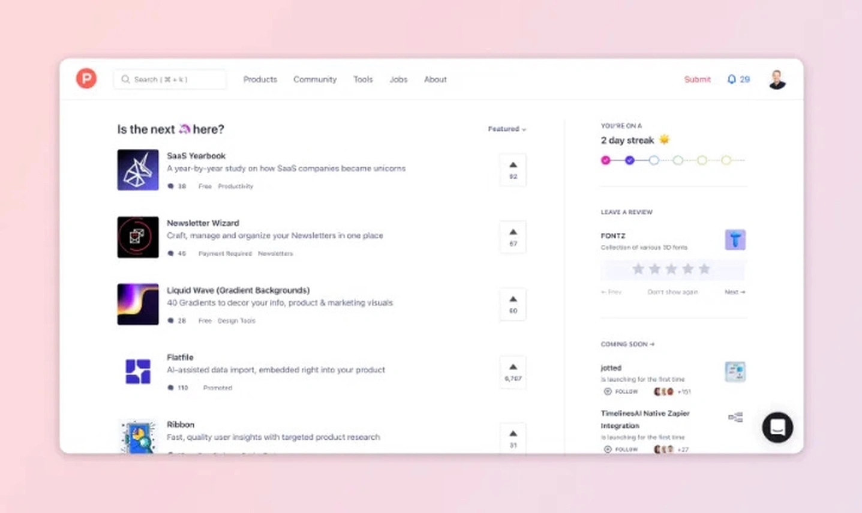Click the Product Hunt logo
Screen dimensions: 862x513
coord(86,79)
